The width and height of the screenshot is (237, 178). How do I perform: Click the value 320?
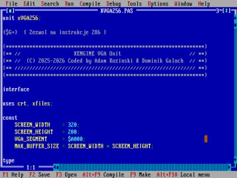pos(72,125)
